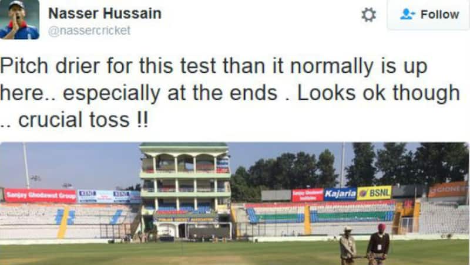470x265 pixels.
Task: Click the person-plus icon inside Follow
Action: [407, 14]
